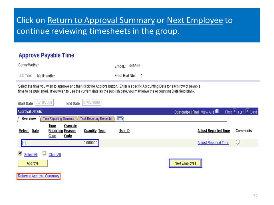Click the previous row arrow icon
Image resolution: width=274 pixels, height=205 pixels.
tap(235, 111)
